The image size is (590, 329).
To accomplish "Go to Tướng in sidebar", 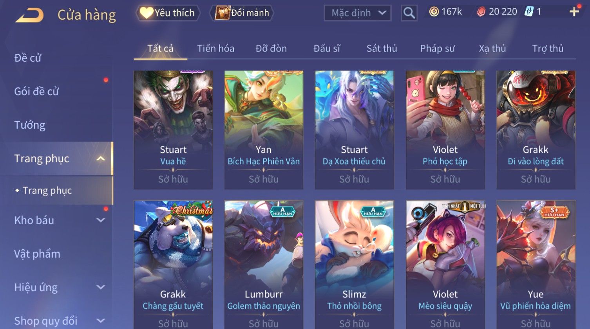I will (x=30, y=125).
